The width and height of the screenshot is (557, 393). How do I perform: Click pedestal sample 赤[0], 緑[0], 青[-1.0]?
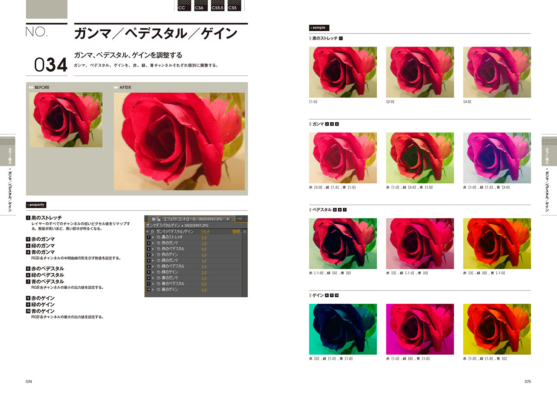[497, 243]
